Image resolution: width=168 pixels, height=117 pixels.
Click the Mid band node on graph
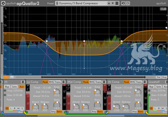tap(84, 41)
